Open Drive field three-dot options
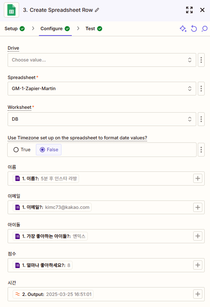 [x=201, y=60]
